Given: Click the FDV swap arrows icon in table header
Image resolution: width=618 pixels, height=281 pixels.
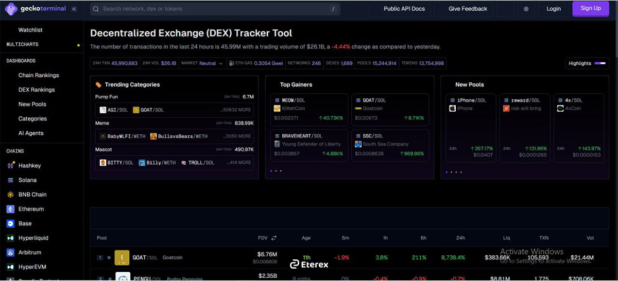Looking at the screenshot, I should [274, 238].
